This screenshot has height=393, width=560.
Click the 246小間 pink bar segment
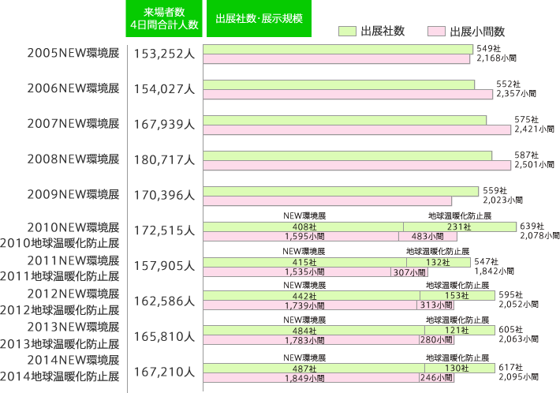436,378
